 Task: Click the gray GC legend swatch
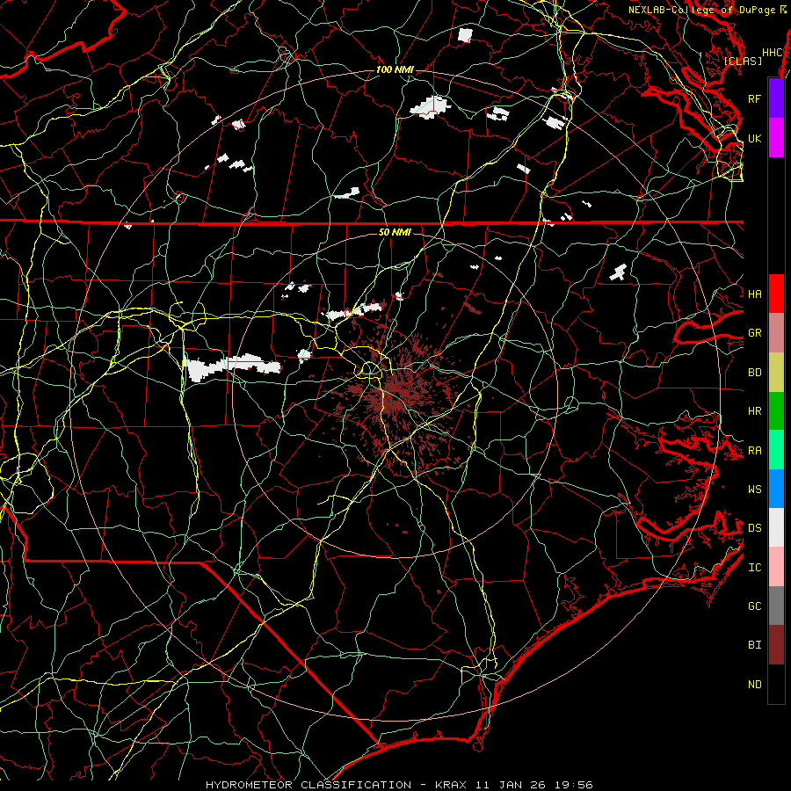click(776, 606)
